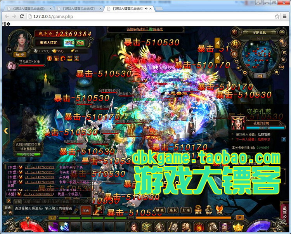Click the first orange buff icon
The width and height of the screenshot is (291, 234).
click(x=49, y=59)
